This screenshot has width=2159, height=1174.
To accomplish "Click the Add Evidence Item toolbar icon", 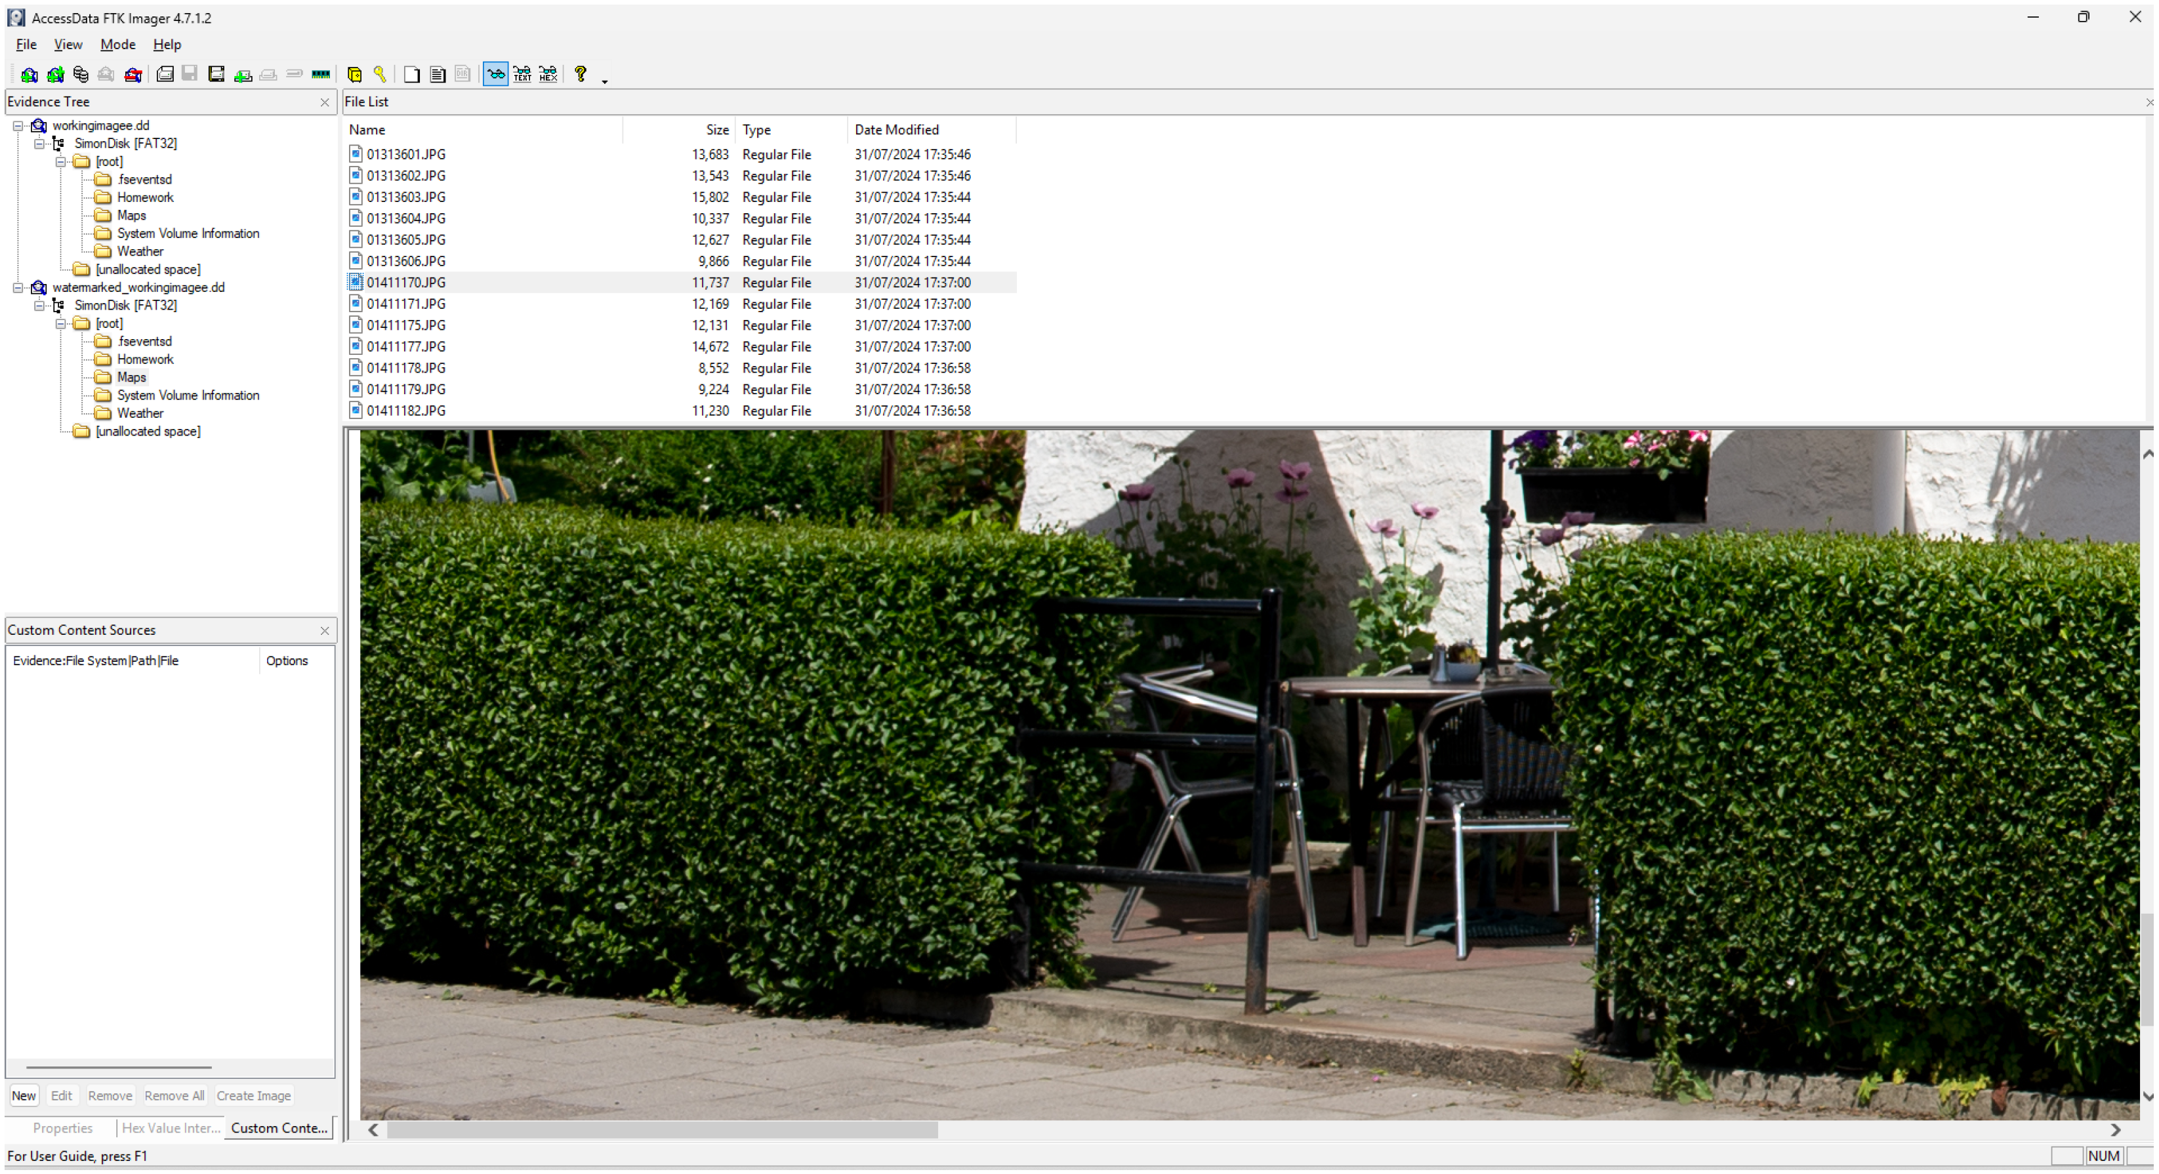I will 30,75.
